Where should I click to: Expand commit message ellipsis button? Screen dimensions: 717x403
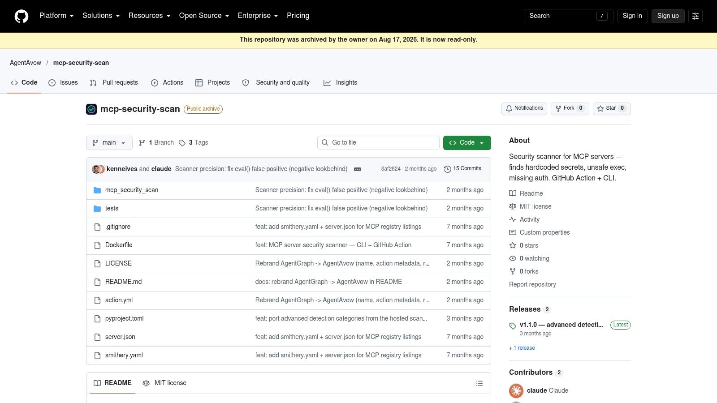(358, 169)
